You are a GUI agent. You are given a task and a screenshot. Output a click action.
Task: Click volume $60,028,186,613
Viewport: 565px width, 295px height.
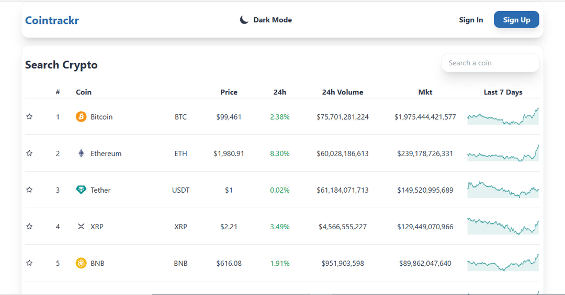[343, 154]
